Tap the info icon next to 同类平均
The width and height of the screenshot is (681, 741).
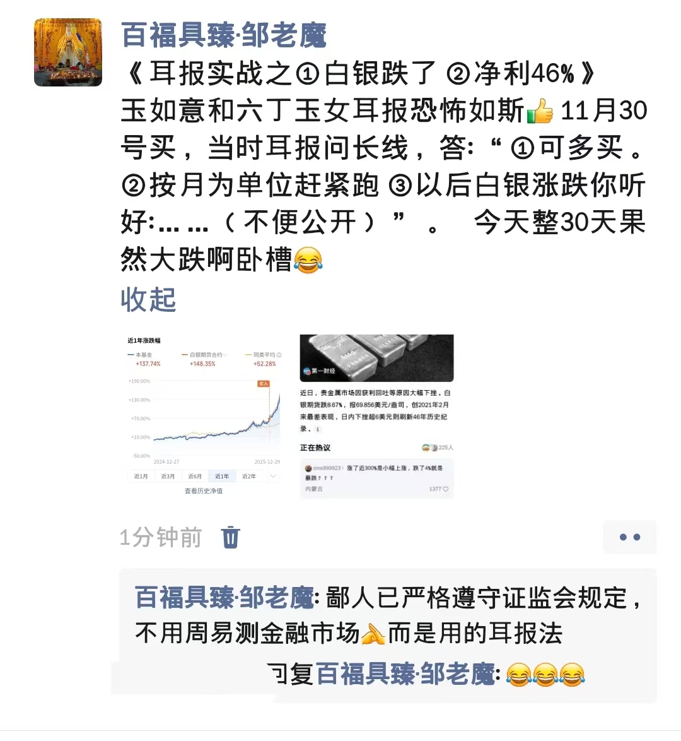click(279, 355)
